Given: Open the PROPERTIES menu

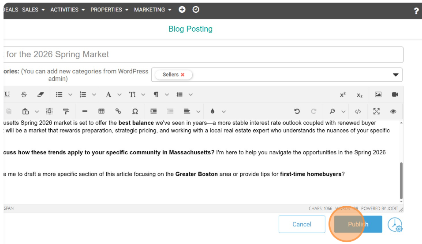Looking at the screenshot, I should tap(109, 10).
